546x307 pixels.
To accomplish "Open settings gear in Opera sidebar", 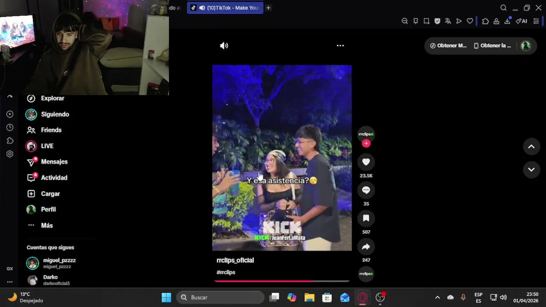I will click(10, 154).
